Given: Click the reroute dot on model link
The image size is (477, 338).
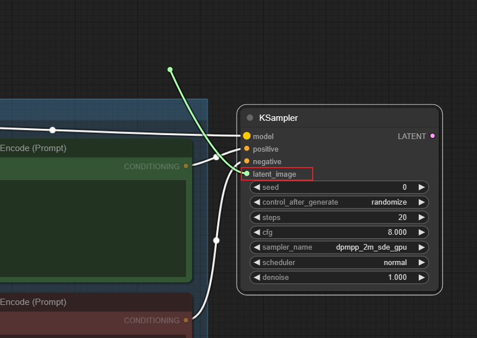Looking at the screenshot, I should click(52, 130).
